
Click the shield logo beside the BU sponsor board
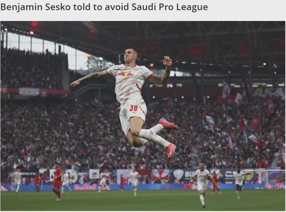[x=178, y=175]
